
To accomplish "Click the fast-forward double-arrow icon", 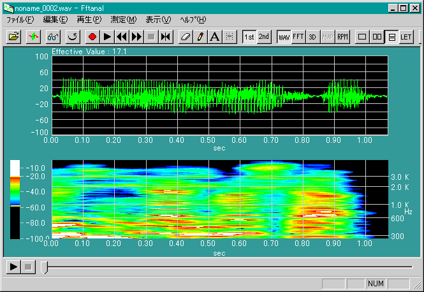I will point(136,36).
